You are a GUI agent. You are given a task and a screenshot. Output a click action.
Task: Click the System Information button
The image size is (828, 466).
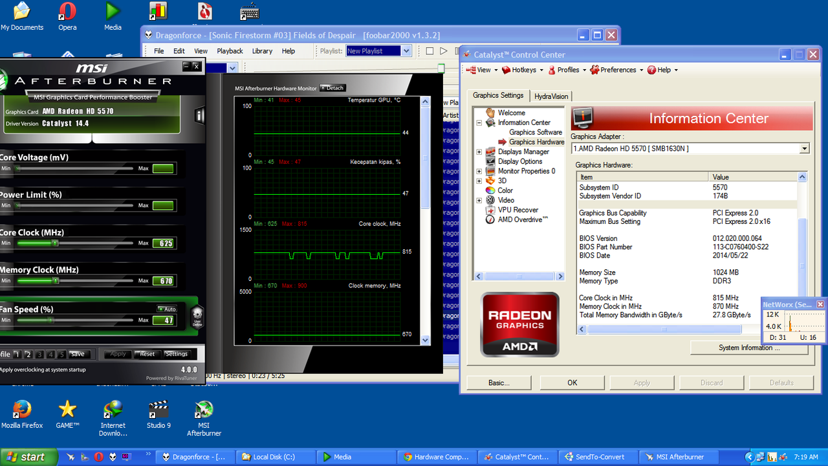point(749,348)
